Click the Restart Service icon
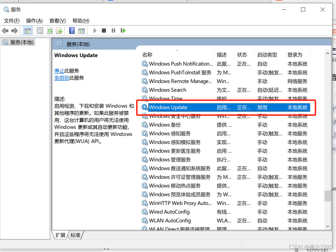Viewport: 336px width, 252px height. coord(123,31)
